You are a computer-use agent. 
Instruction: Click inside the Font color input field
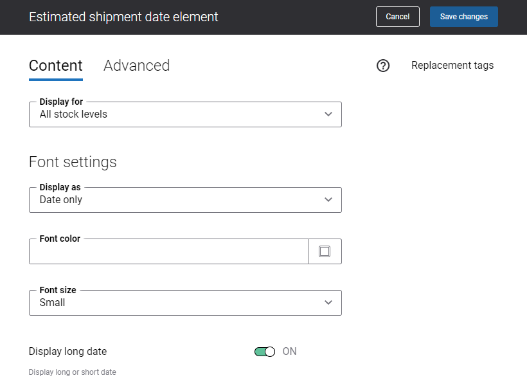[169, 251]
